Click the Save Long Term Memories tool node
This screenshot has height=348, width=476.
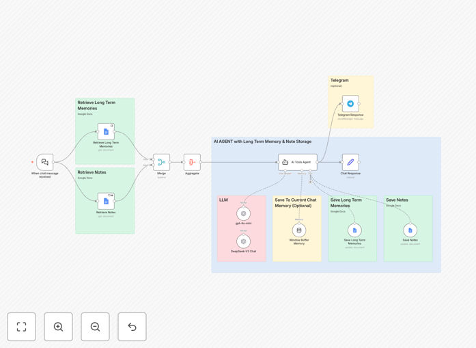(x=354, y=230)
